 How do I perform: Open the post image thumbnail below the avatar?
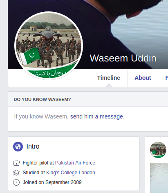[x=159, y=178]
